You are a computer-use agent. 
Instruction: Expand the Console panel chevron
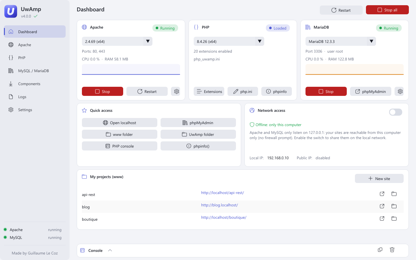click(110, 250)
